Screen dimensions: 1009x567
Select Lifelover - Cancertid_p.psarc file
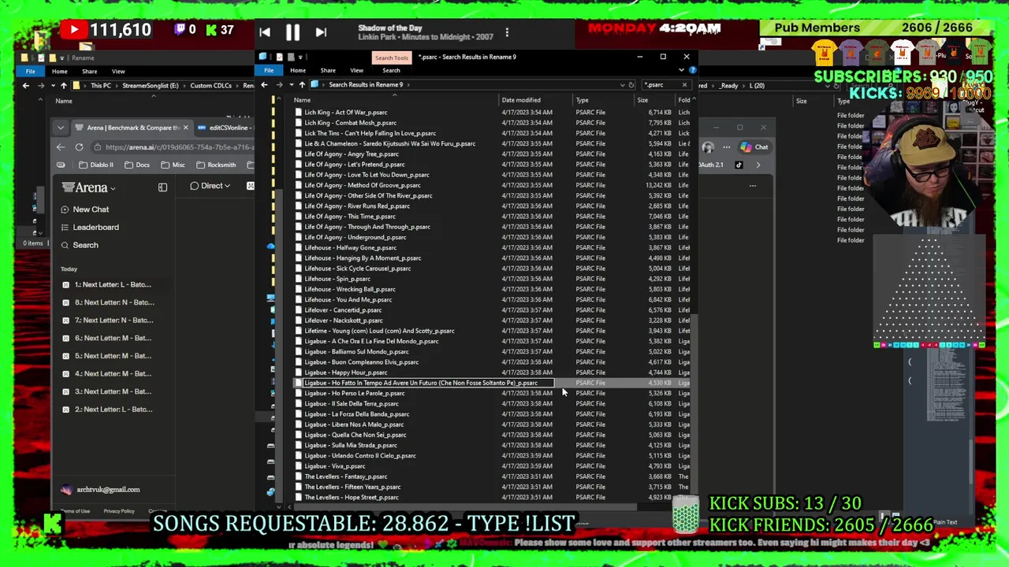[x=343, y=310]
